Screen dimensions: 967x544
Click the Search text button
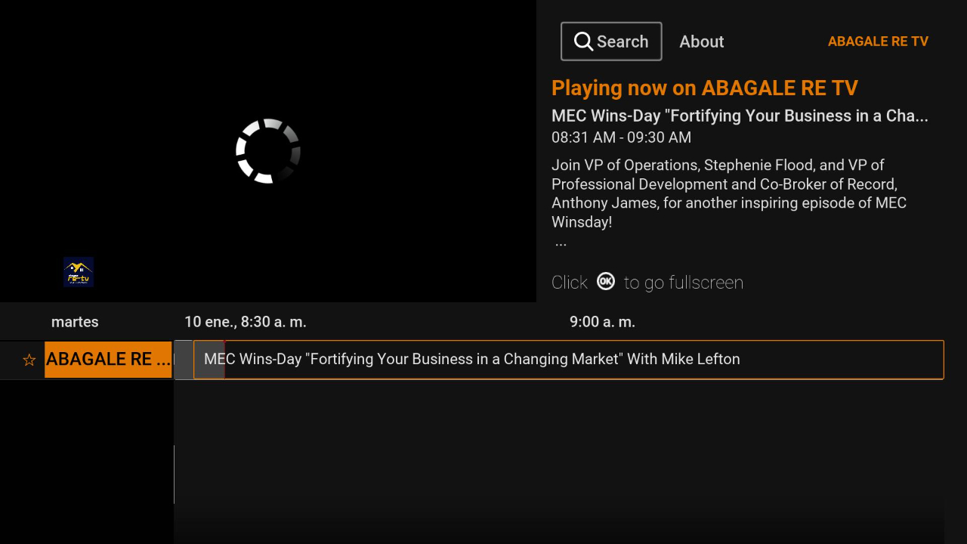(621, 41)
